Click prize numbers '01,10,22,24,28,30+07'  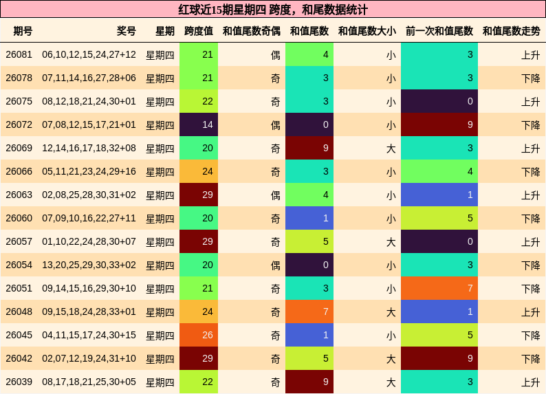[x=89, y=241]
